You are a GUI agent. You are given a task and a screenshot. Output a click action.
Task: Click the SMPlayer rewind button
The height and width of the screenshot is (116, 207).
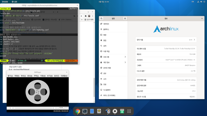coord(13,108)
